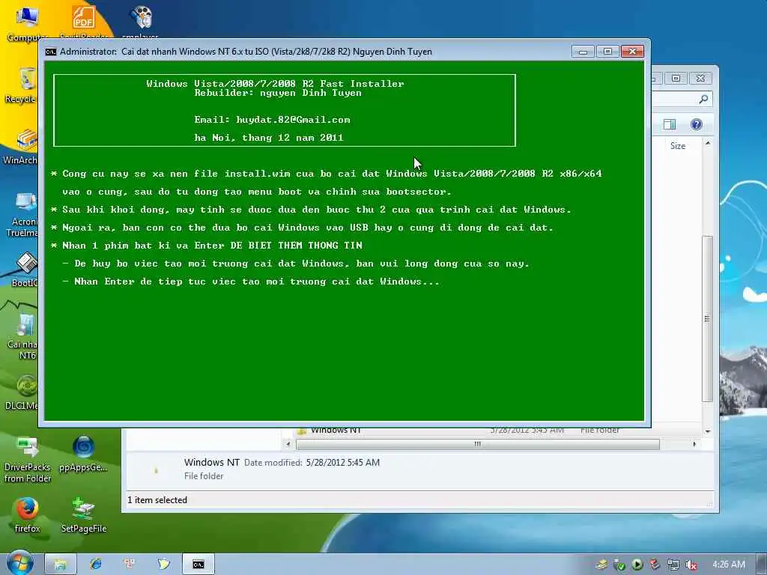Open the BootICE desktop icon
767x575 pixels.
coord(25,269)
